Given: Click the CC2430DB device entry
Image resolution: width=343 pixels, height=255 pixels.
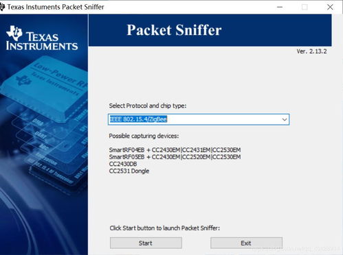Looking at the screenshot, I should [x=123, y=164].
